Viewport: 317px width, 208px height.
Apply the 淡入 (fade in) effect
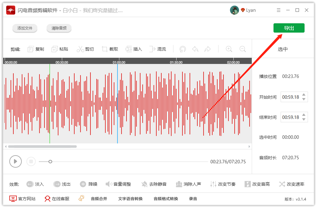[35, 184]
